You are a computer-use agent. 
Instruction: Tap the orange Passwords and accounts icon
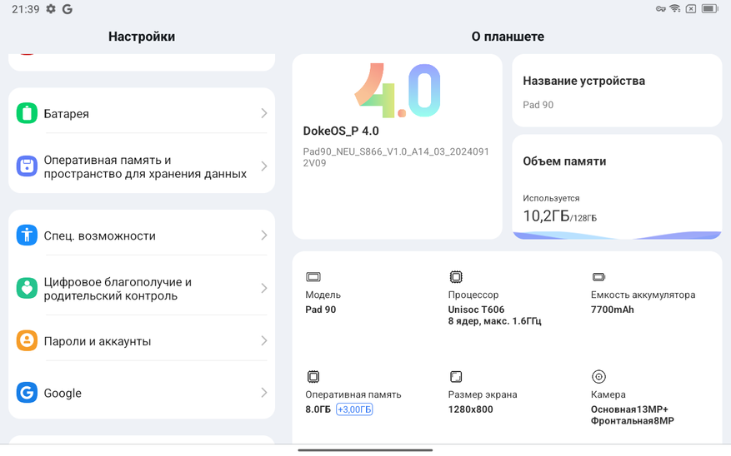tap(27, 341)
